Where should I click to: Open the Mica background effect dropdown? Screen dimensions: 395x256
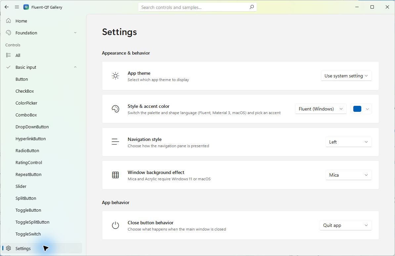[x=348, y=175]
